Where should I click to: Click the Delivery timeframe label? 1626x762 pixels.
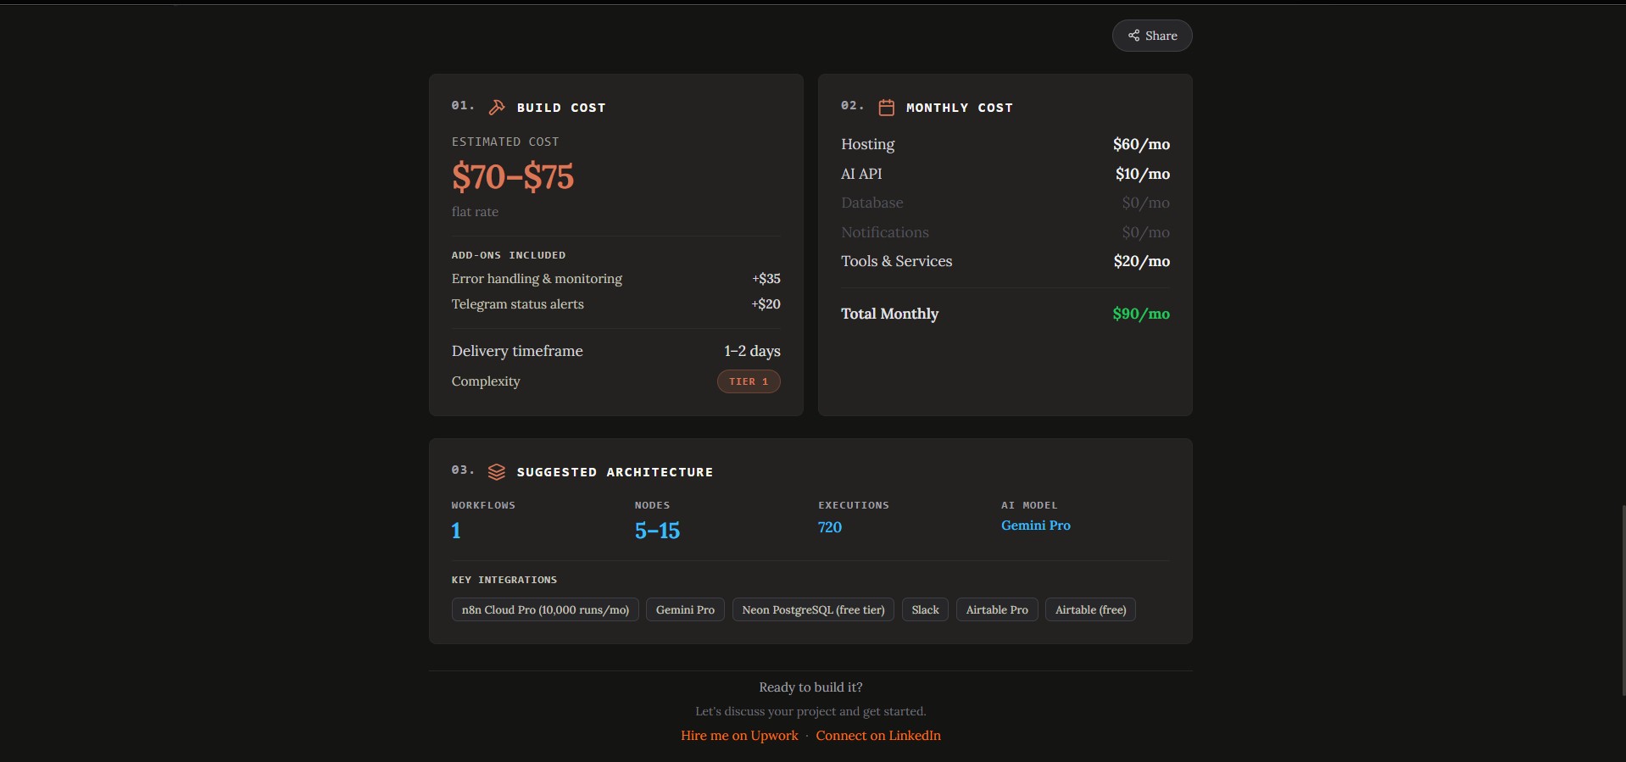(x=517, y=351)
